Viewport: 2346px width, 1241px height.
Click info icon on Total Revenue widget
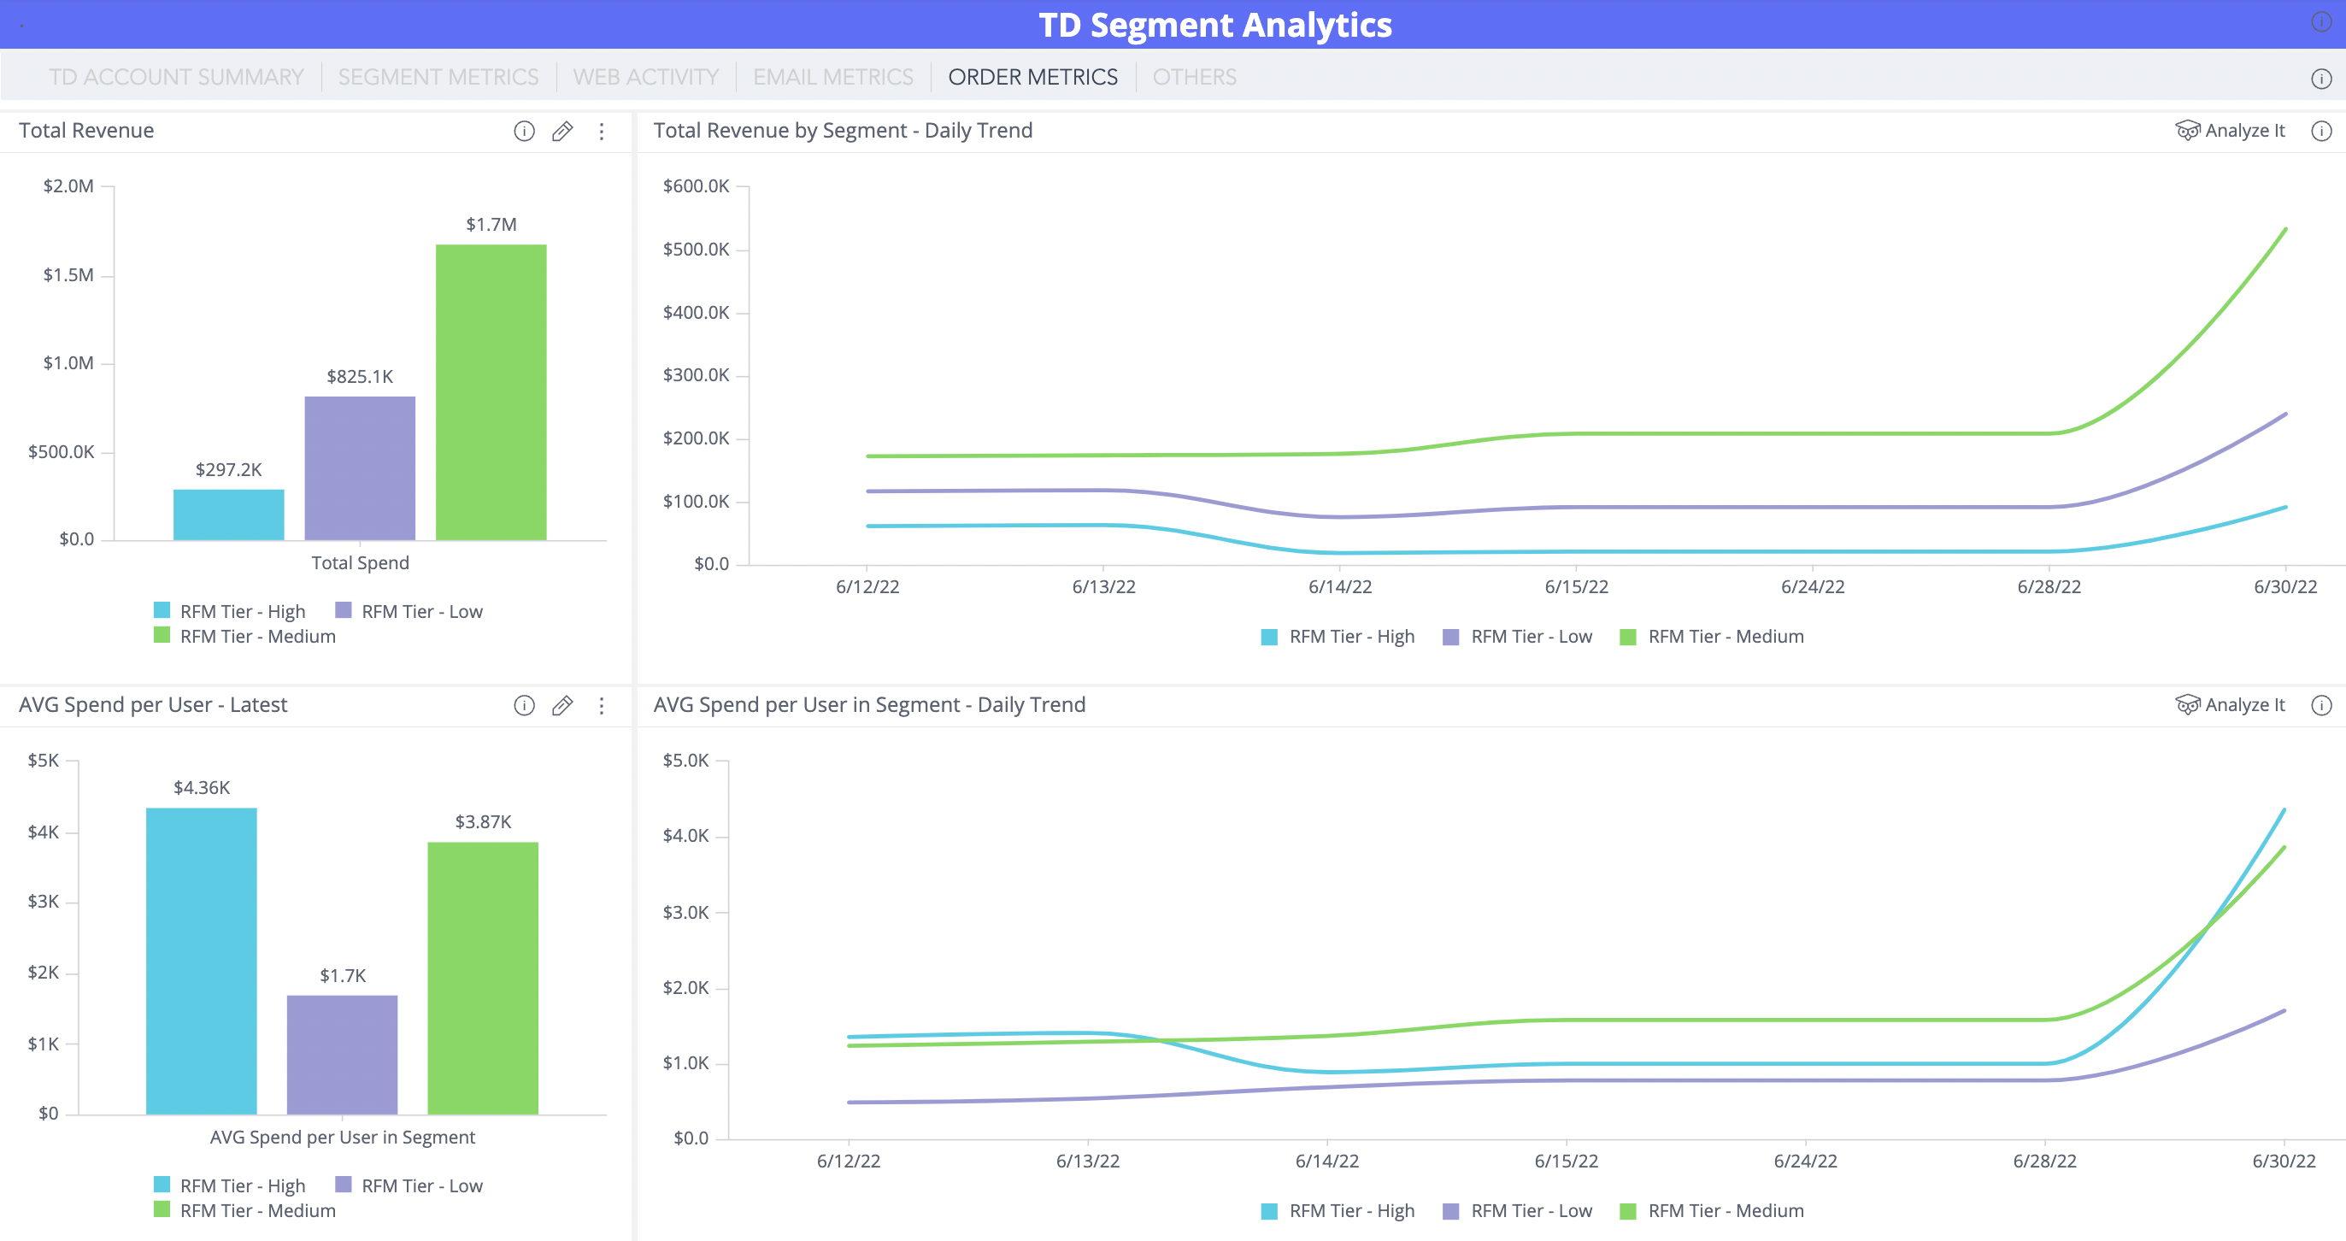(x=524, y=131)
